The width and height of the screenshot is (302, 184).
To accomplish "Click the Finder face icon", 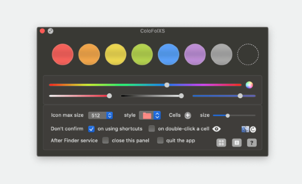I will coord(245,129).
